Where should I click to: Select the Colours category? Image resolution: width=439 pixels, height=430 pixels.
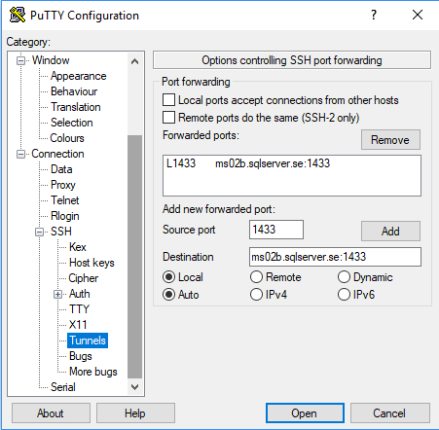[x=67, y=138]
